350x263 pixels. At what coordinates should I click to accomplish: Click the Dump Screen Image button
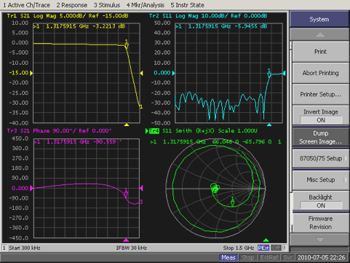click(x=321, y=137)
